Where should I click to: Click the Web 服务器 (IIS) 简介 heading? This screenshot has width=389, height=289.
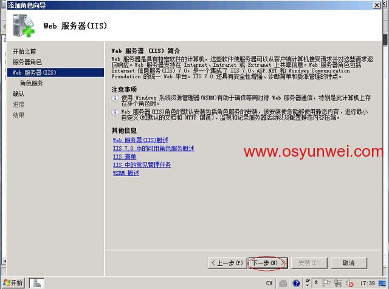pyautogui.click(x=146, y=51)
